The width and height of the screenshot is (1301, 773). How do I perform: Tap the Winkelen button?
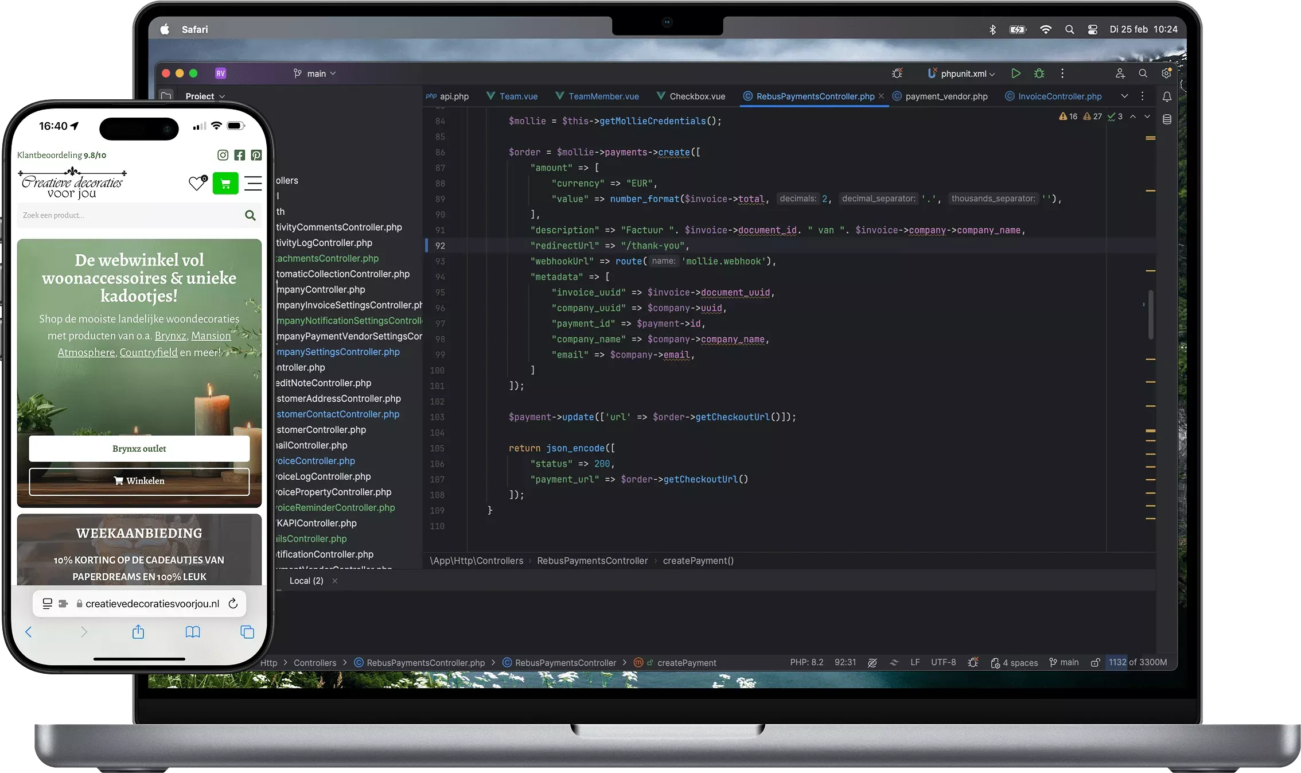[x=139, y=481]
